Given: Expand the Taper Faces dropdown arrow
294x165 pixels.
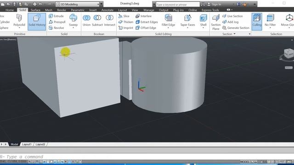Looking at the screenshot, I should (x=187, y=28).
